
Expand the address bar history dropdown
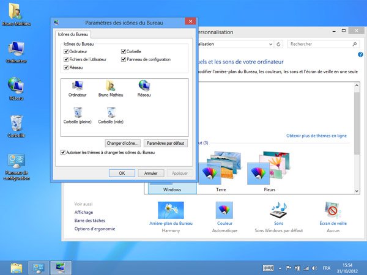coord(270,44)
